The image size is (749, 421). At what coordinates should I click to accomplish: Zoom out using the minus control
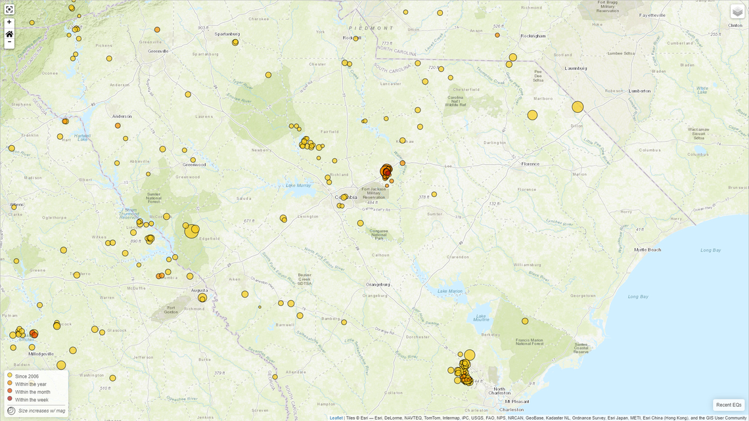pyautogui.click(x=9, y=41)
